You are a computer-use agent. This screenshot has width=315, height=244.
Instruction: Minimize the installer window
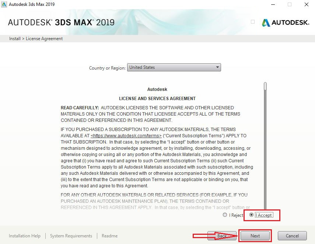tap(273, 4)
